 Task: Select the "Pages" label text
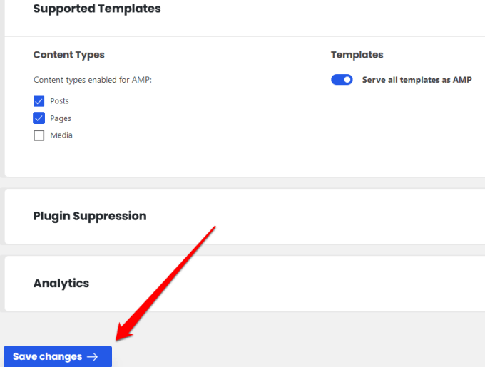pyautogui.click(x=61, y=118)
